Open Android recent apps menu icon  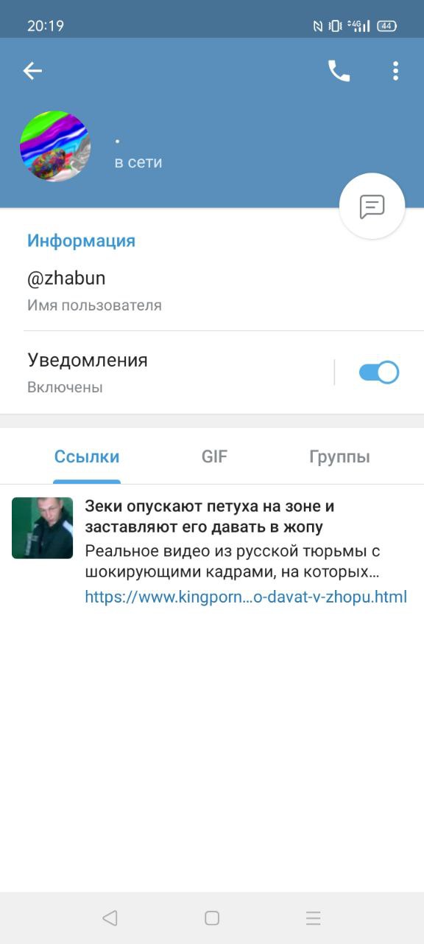pyautogui.click(x=314, y=918)
